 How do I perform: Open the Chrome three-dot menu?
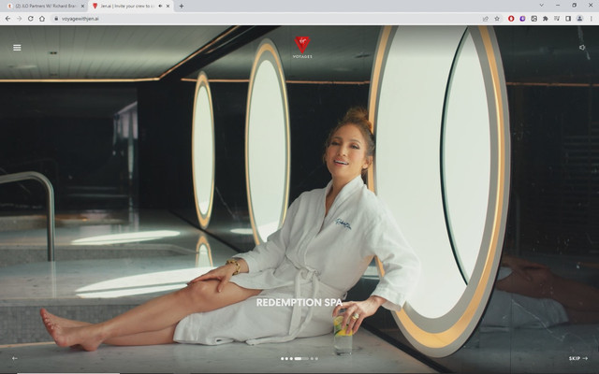click(x=591, y=19)
